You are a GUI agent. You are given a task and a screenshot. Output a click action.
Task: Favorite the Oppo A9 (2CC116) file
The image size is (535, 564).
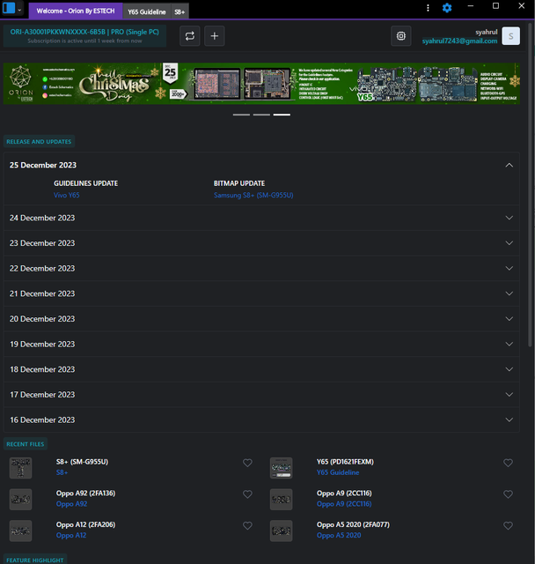[508, 494]
